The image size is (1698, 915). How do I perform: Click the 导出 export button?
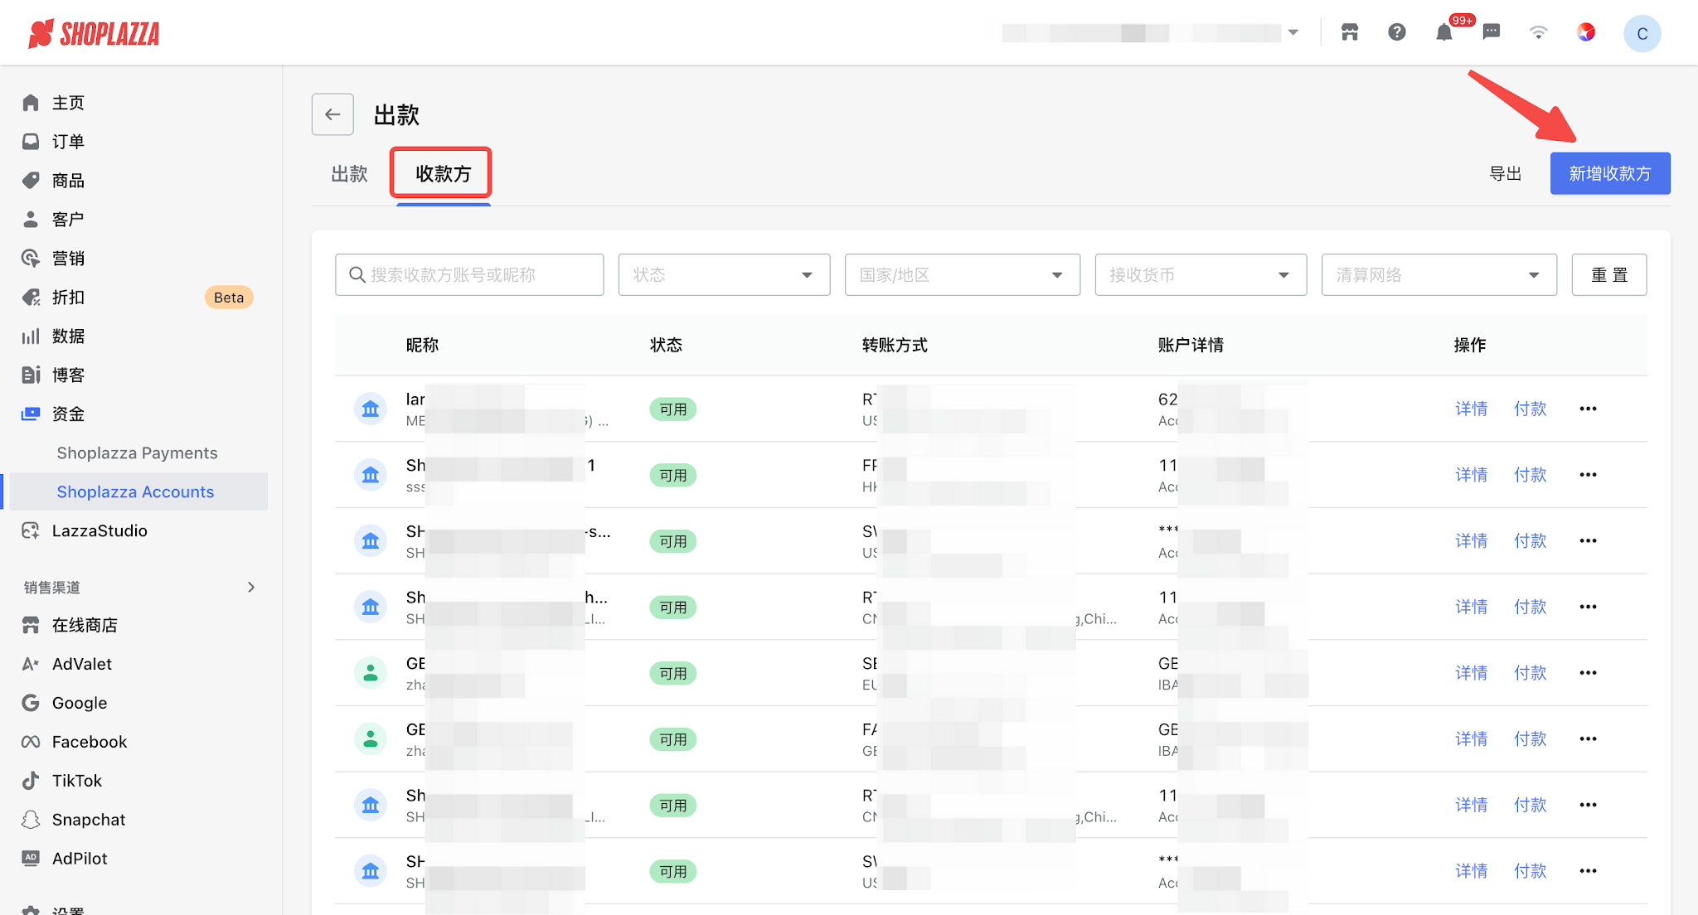click(1505, 174)
